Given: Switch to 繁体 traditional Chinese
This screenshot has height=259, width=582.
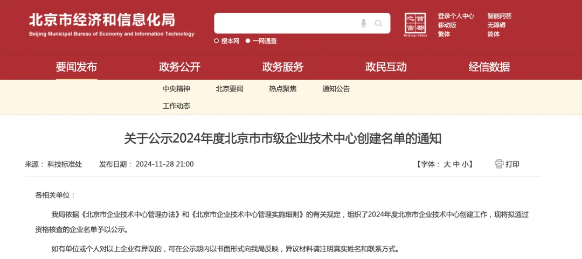Looking at the screenshot, I should coord(444,34).
